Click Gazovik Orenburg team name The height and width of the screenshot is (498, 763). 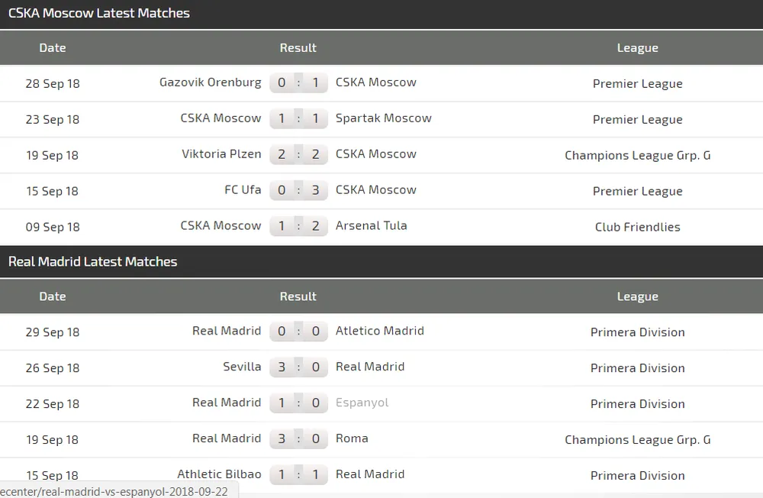tap(210, 82)
